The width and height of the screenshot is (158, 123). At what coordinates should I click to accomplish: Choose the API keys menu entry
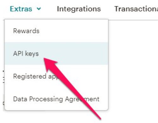[56, 53]
